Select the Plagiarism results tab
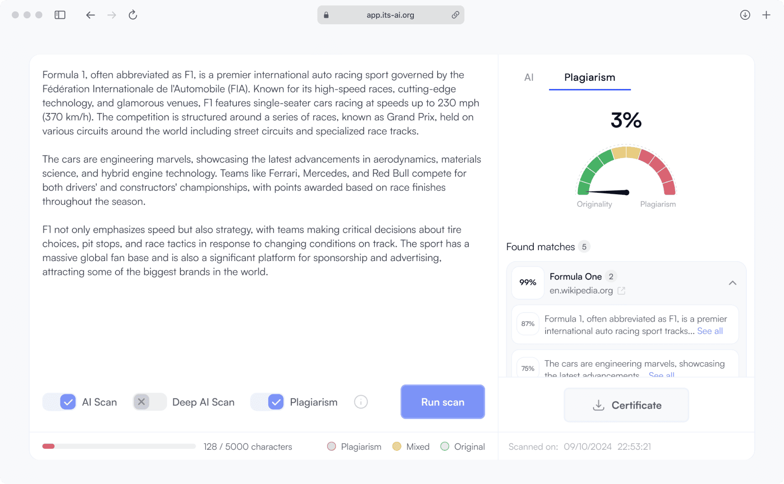This screenshot has width=784, height=484. [590, 77]
